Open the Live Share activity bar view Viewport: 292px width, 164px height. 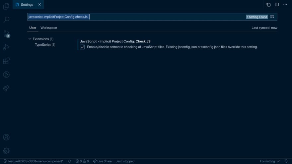6,88
